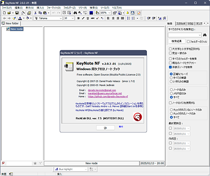Create a new file with the blank page icon
Screen dimensions: 210x176
coord(4,13)
